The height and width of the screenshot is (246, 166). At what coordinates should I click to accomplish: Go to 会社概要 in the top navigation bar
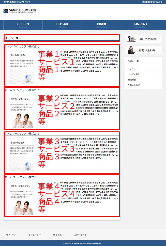[101, 25]
